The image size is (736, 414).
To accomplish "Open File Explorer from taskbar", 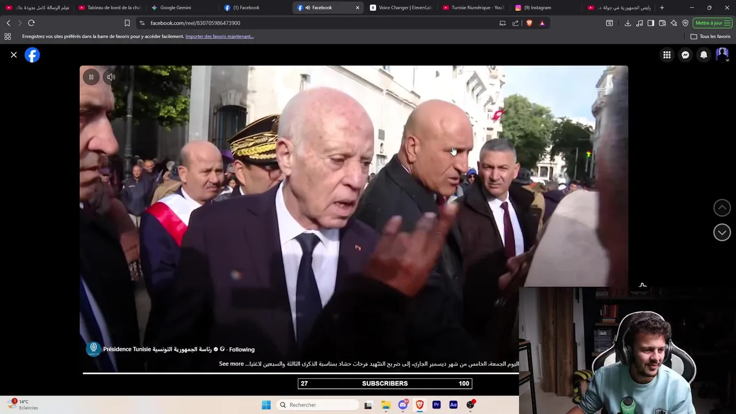I will pyautogui.click(x=386, y=405).
